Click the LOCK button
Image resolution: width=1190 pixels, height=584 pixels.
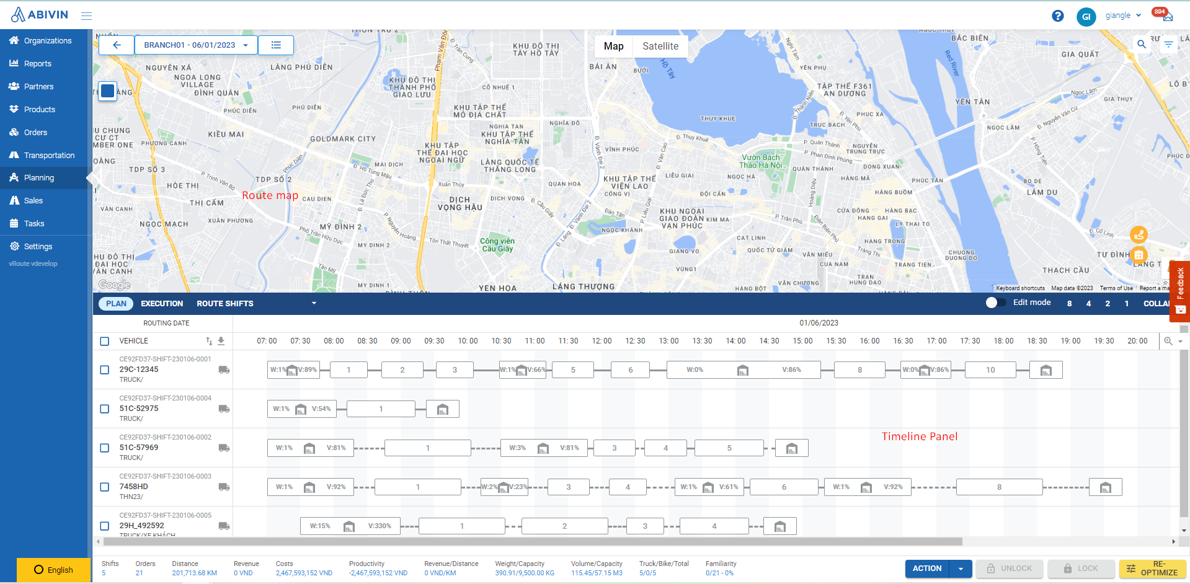(1081, 569)
